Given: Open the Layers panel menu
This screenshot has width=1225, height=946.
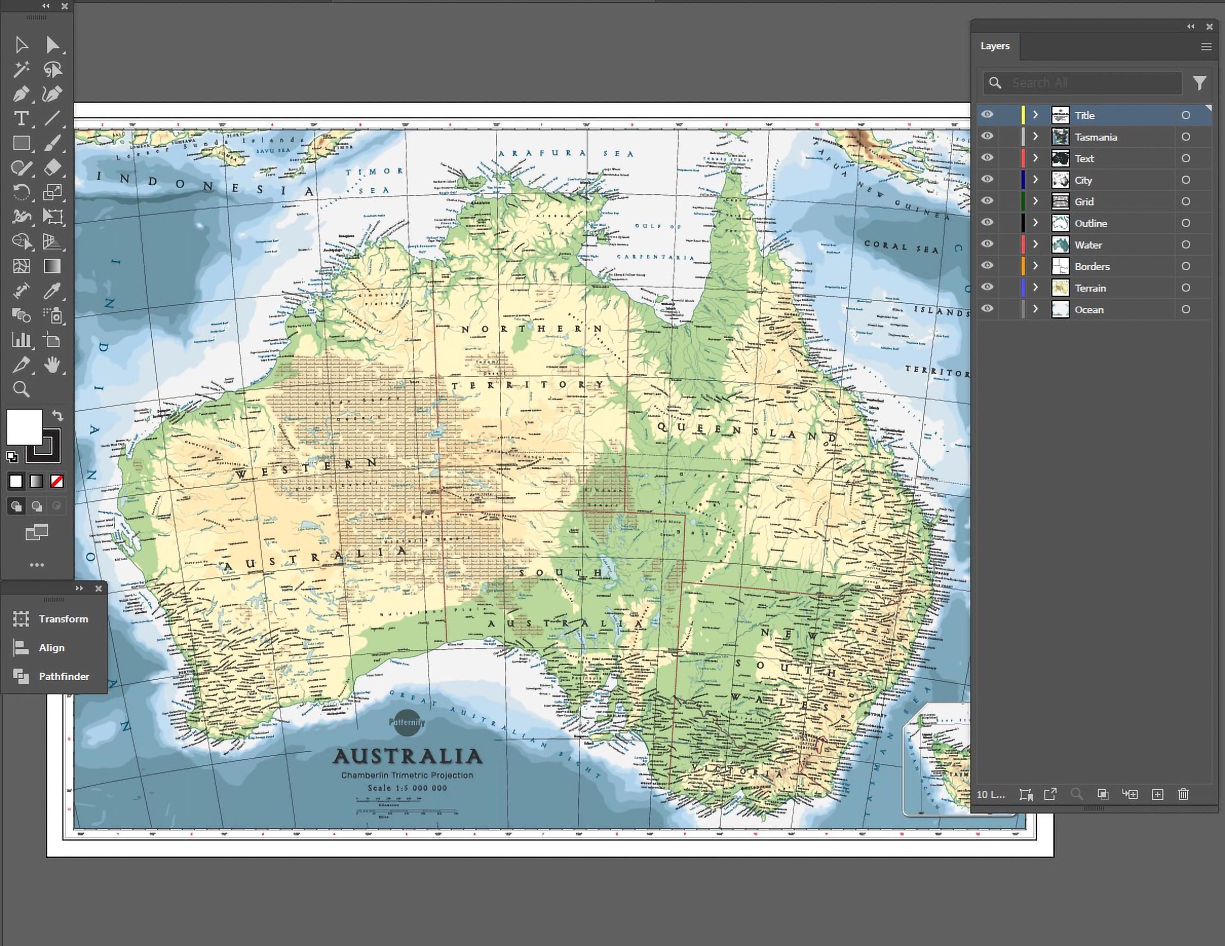Looking at the screenshot, I should tap(1206, 46).
